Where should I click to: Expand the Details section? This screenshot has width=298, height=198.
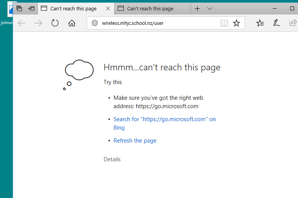[x=112, y=159]
